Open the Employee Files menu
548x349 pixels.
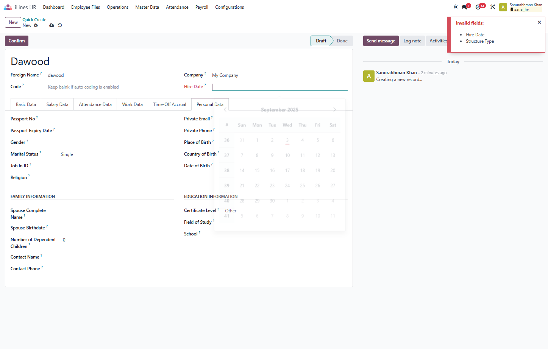(86, 7)
